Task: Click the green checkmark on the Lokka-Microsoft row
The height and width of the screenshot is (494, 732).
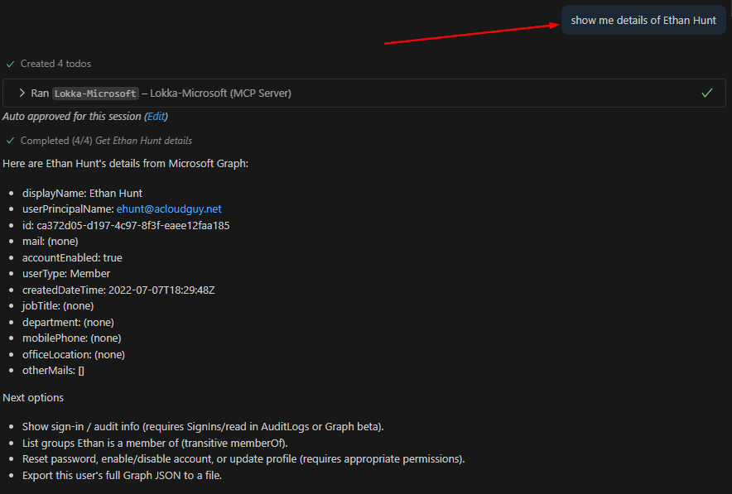Action: pyautogui.click(x=706, y=94)
